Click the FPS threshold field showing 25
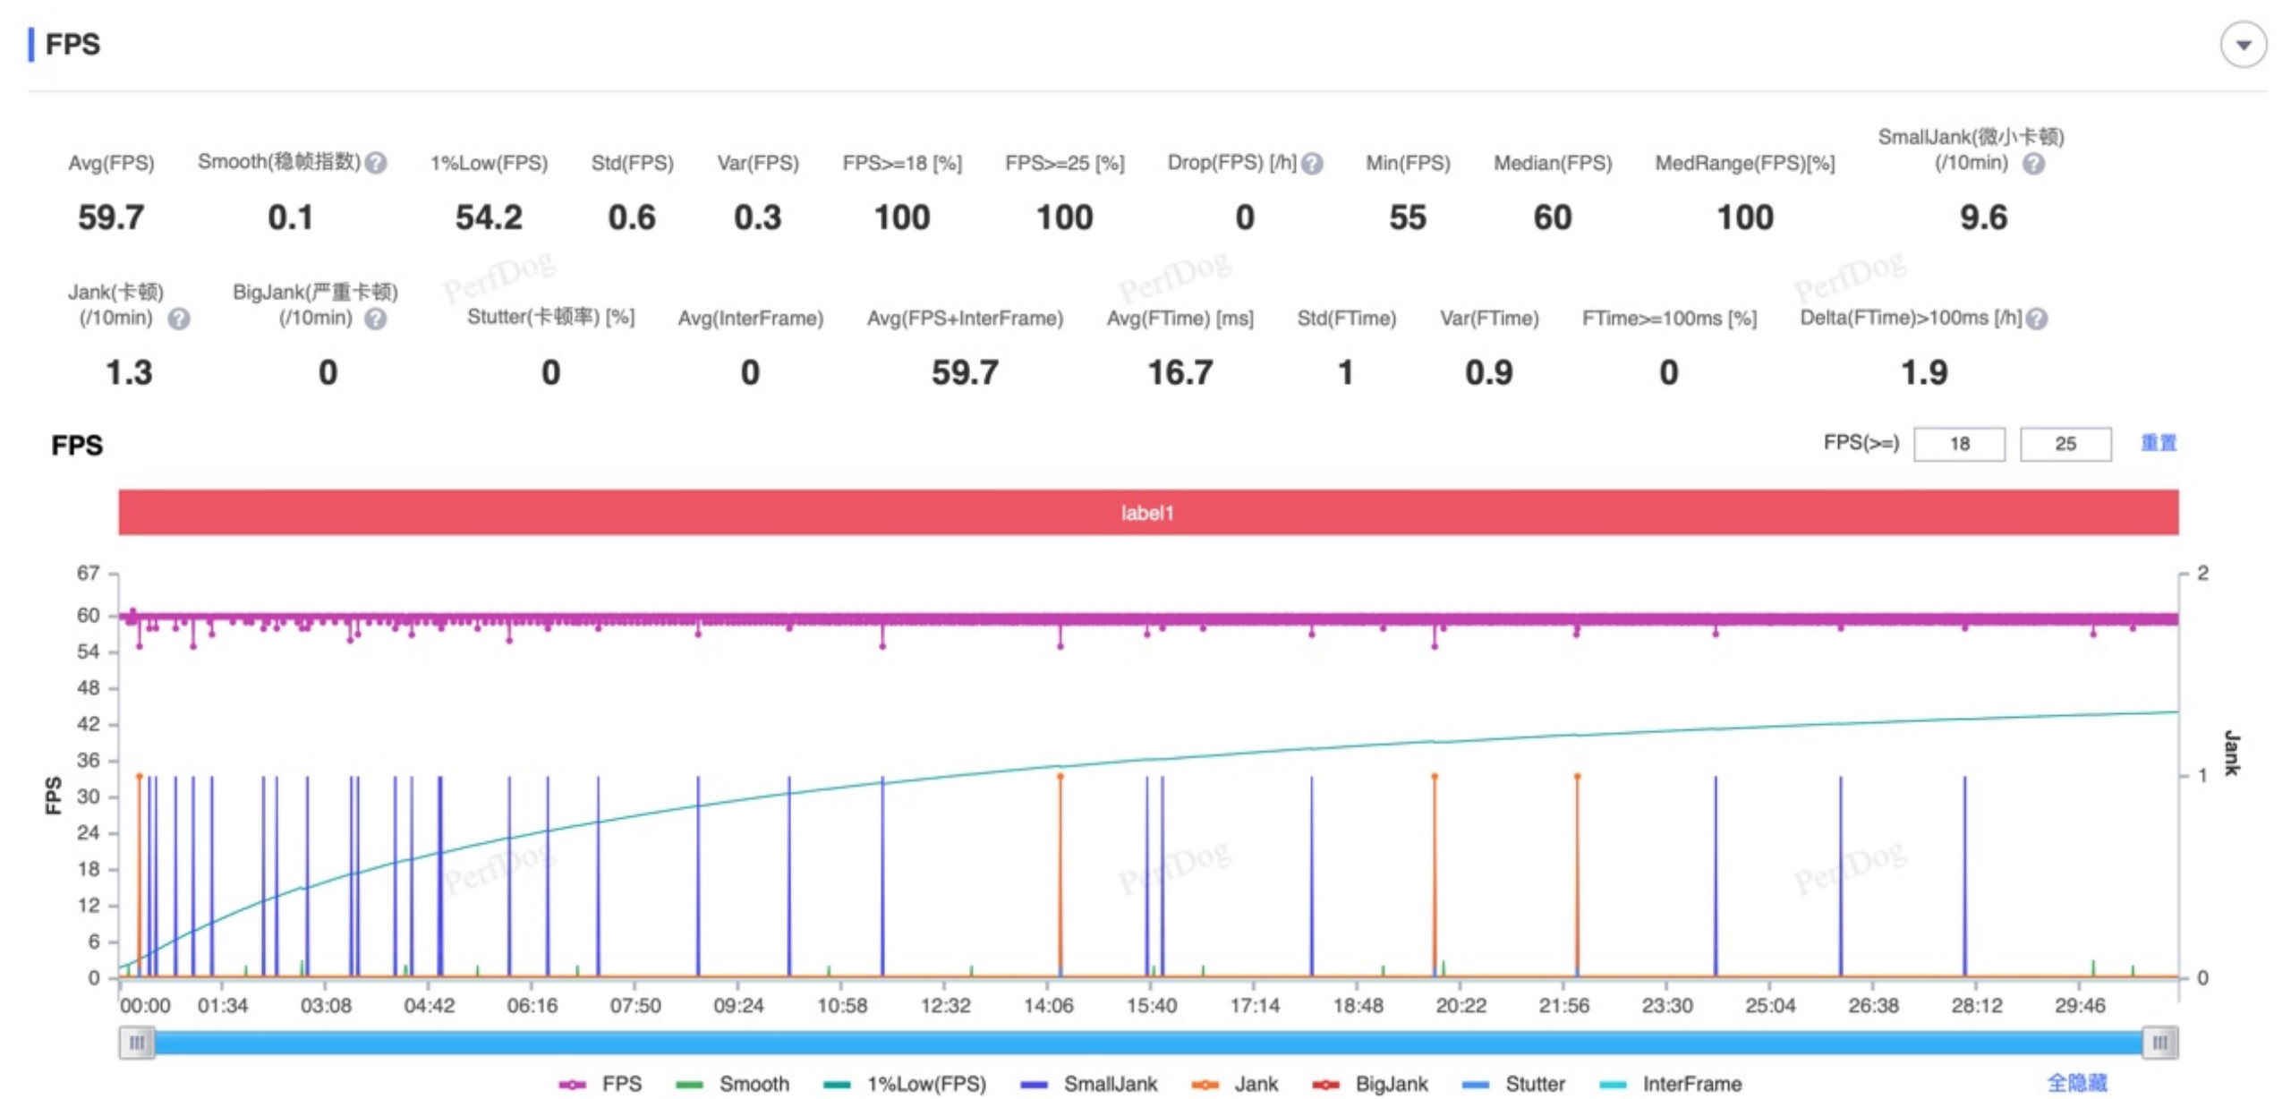 tap(2065, 444)
